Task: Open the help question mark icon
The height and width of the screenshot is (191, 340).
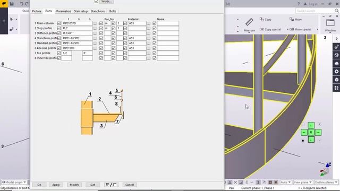Action: [x=299, y=4]
